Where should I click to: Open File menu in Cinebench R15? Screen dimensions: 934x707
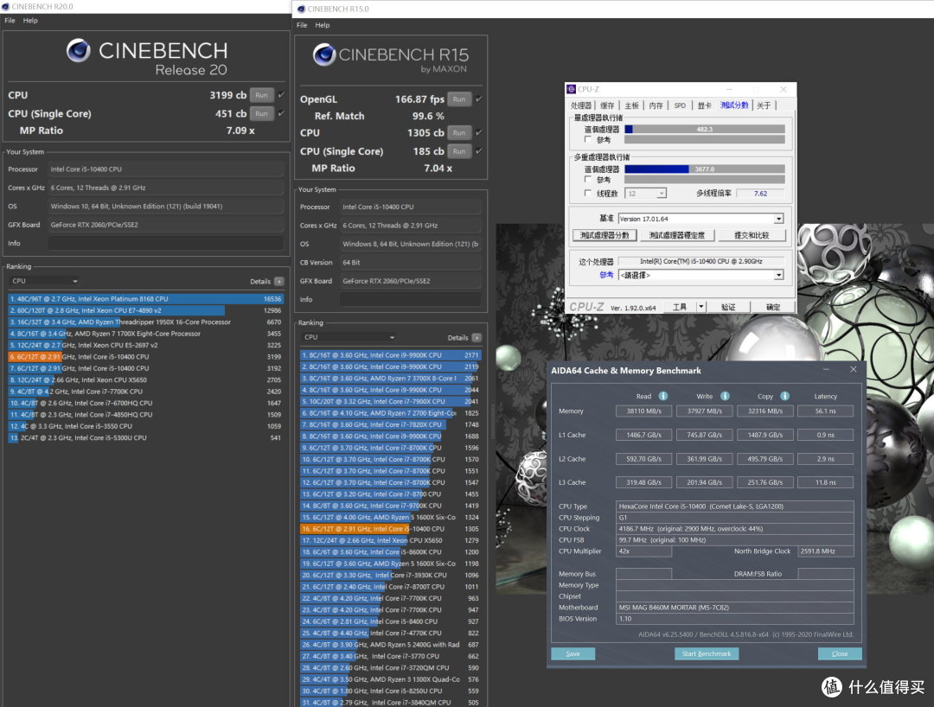(x=302, y=25)
